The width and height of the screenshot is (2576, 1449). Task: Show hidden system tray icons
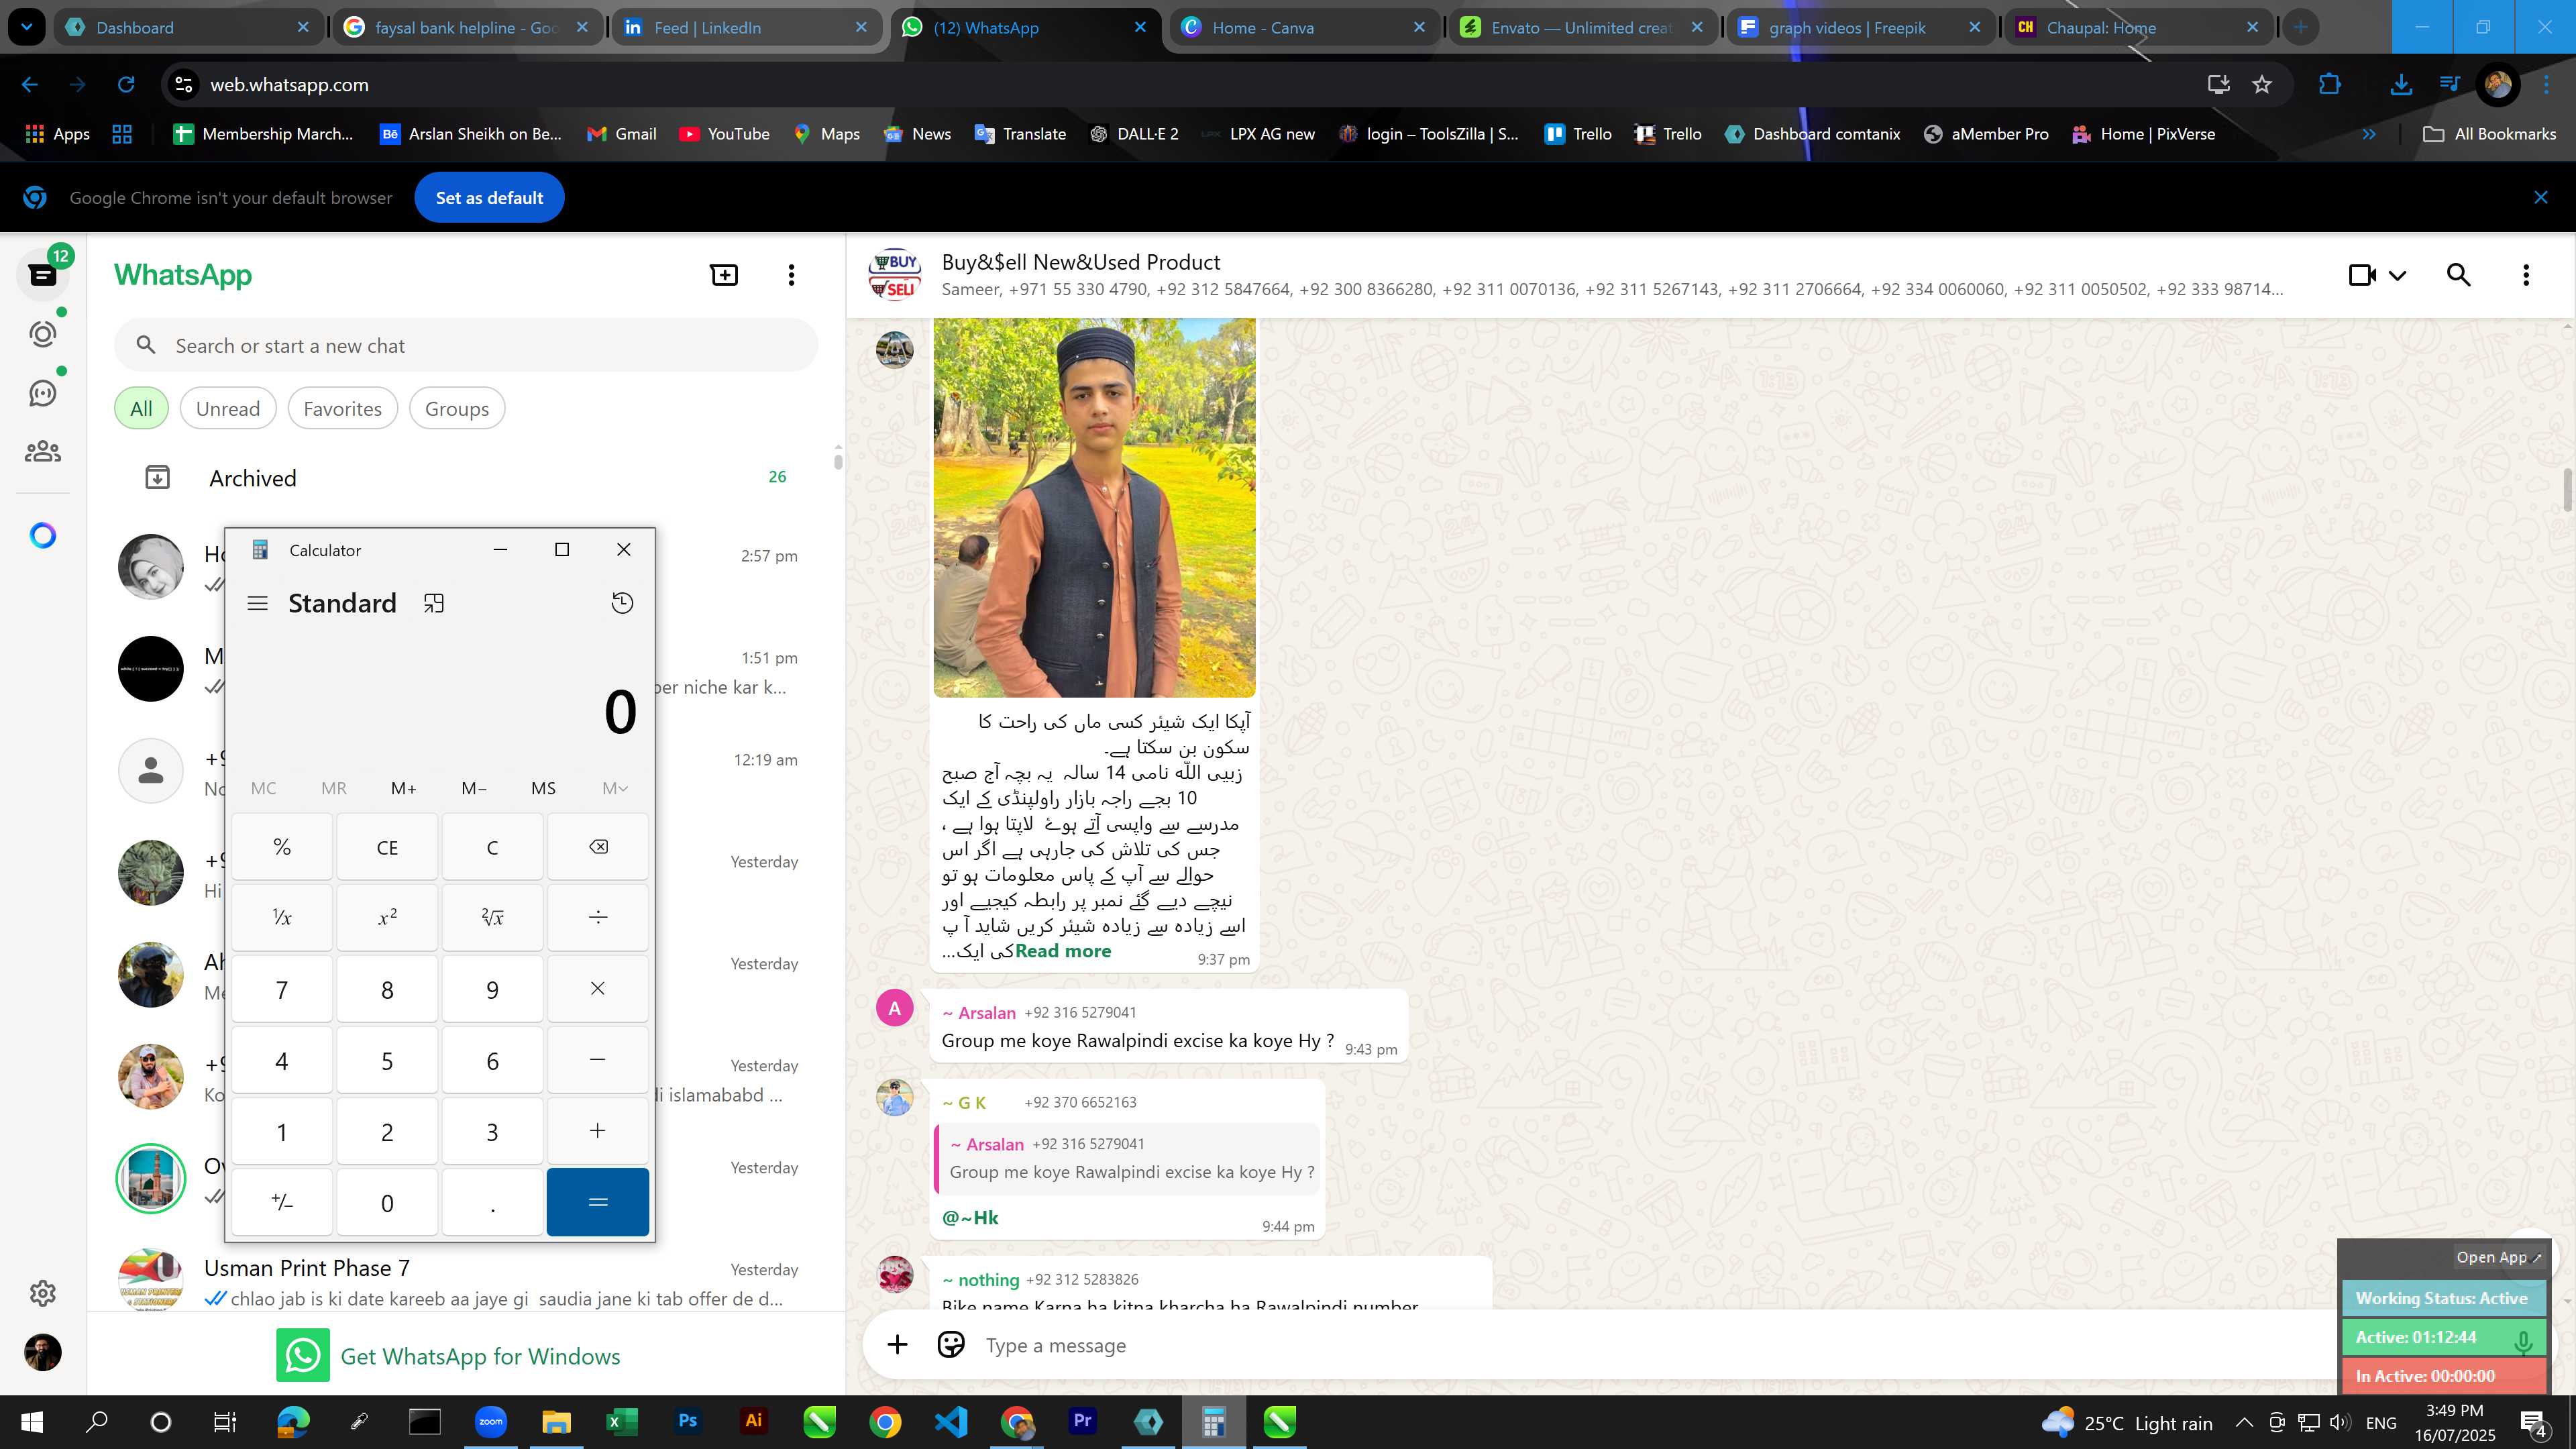pyautogui.click(x=2243, y=1422)
